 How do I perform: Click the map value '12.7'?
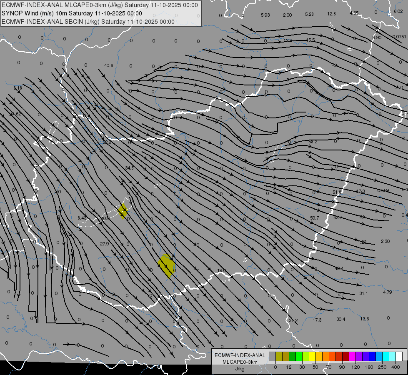(x=340, y=294)
